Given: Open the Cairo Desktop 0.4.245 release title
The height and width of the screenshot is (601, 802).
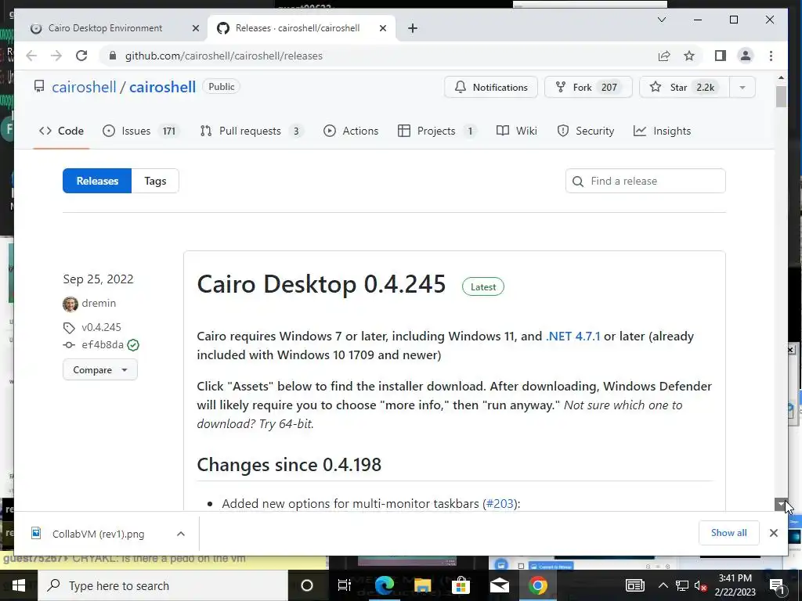Looking at the screenshot, I should pos(321,284).
